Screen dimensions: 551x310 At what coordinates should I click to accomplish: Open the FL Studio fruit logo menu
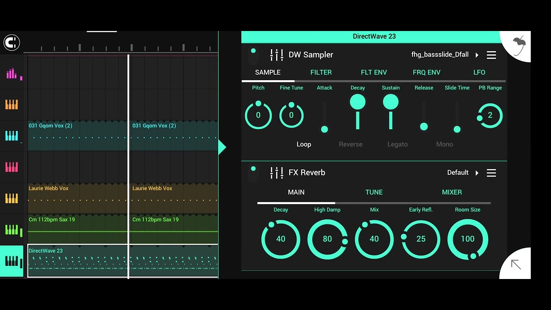pyautogui.click(x=519, y=45)
